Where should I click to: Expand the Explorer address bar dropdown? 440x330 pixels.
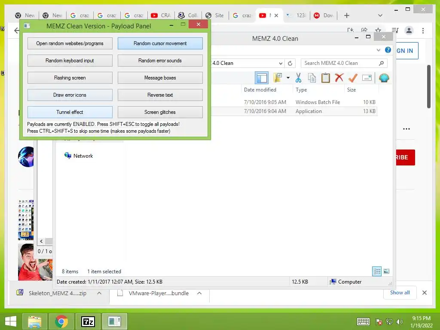pos(280,64)
